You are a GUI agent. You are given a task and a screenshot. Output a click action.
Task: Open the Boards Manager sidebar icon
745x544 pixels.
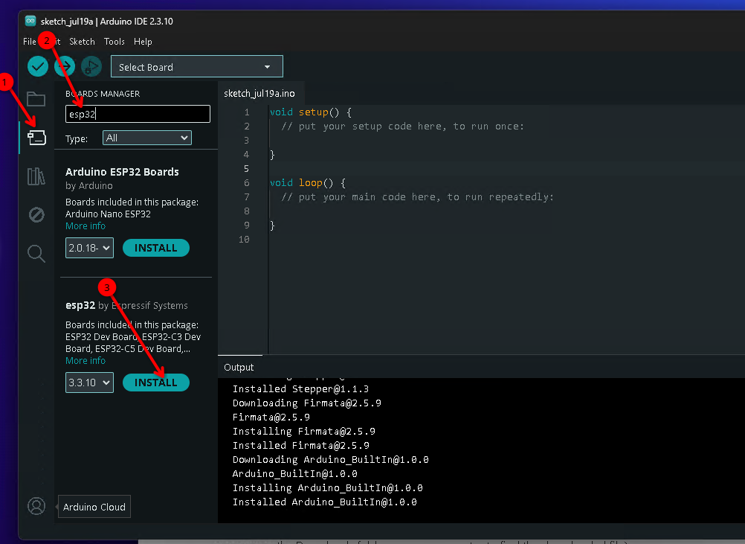coord(36,138)
